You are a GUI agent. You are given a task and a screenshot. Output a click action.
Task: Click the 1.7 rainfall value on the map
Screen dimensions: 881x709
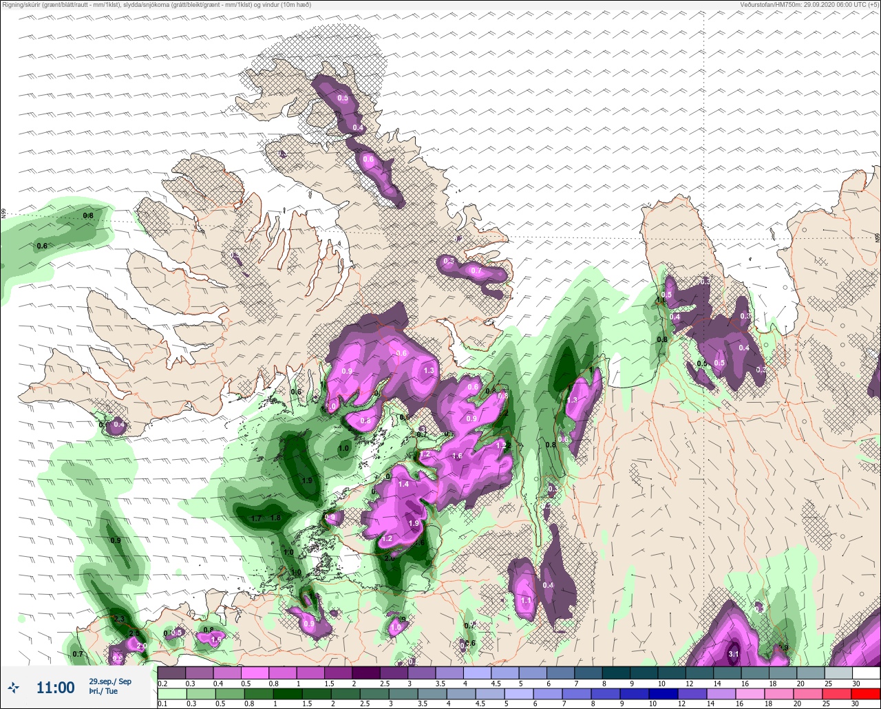pyautogui.click(x=257, y=518)
